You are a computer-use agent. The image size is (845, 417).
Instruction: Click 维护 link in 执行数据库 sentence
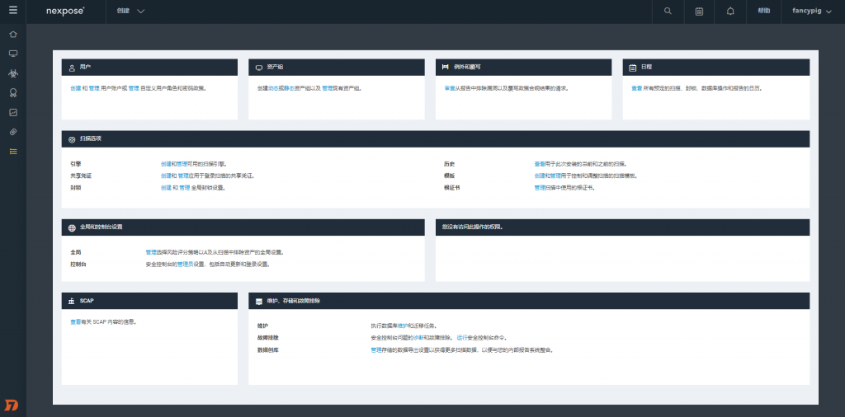click(x=403, y=326)
